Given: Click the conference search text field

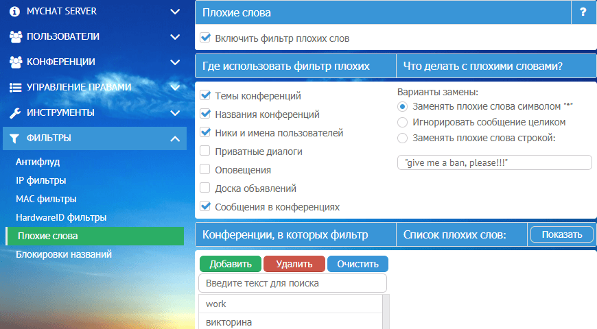Looking at the screenshot, I should click(292, 283).
